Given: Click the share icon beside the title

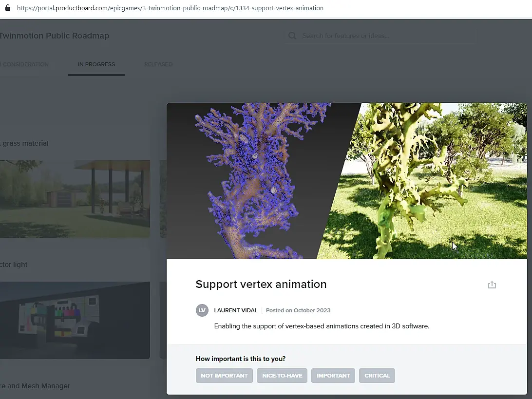Looking at the screenshot, I should click(x=492, y=285).
